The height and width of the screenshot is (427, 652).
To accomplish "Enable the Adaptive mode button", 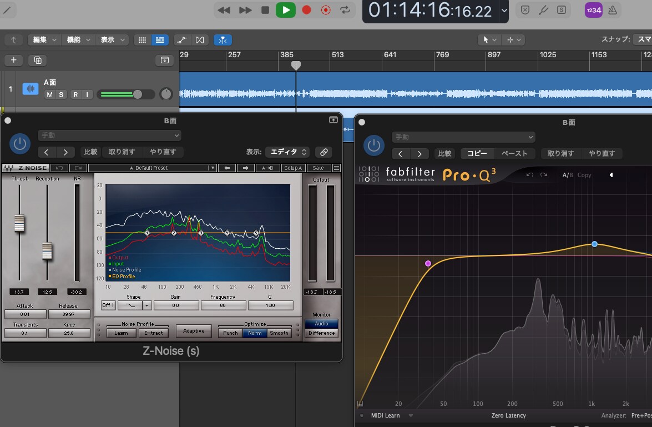I will pyautogui.click(x=194, y=331).
